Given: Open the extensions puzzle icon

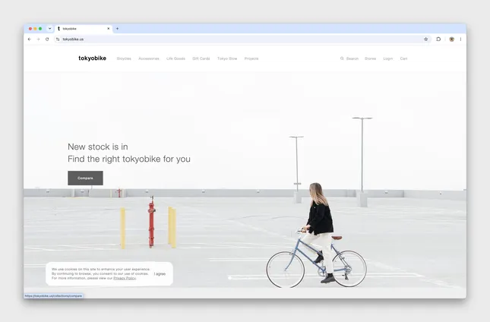Looking at the screenshot, I should [x=438, y=39].
